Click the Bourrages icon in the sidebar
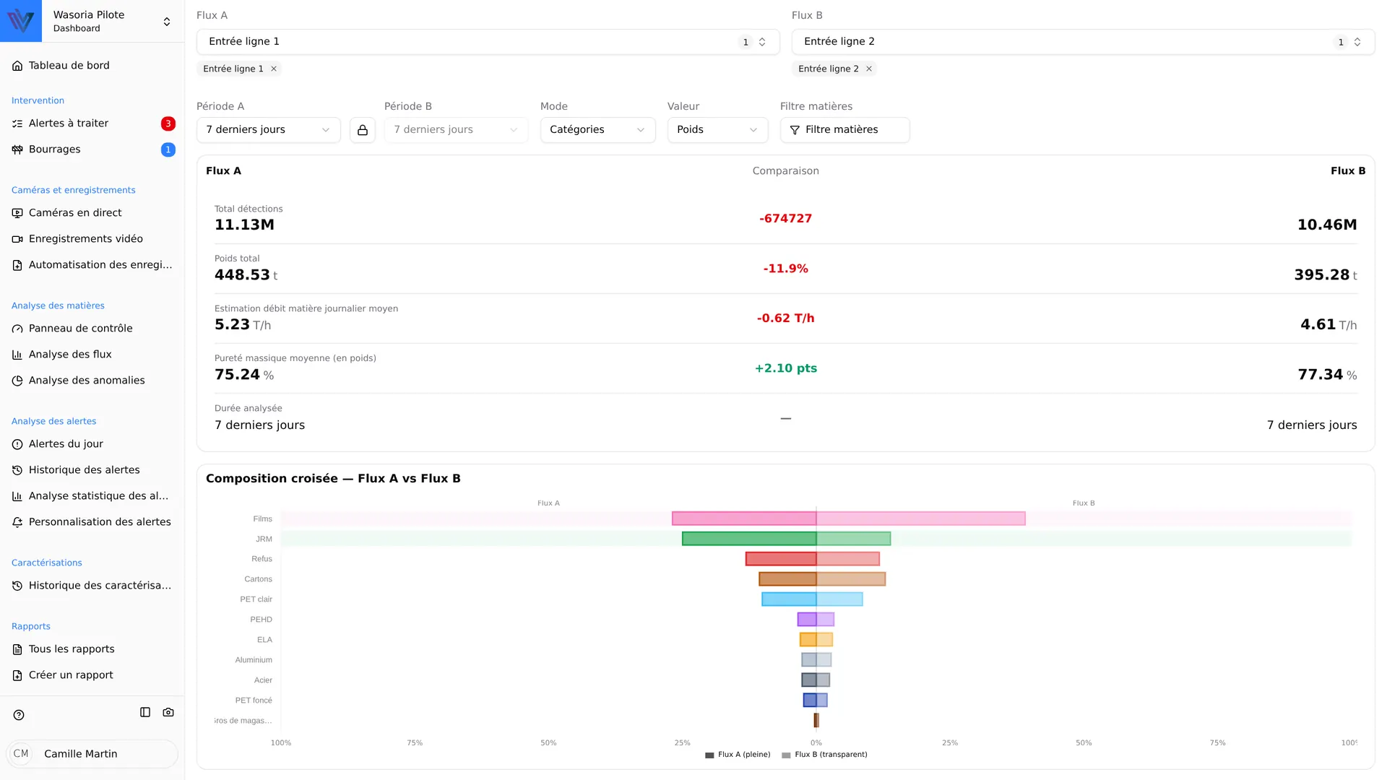Viewport: 1387px width, 780px height. click(17, 149)
